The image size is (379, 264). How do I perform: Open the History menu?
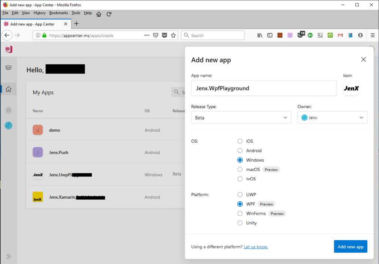pos(40,13)
